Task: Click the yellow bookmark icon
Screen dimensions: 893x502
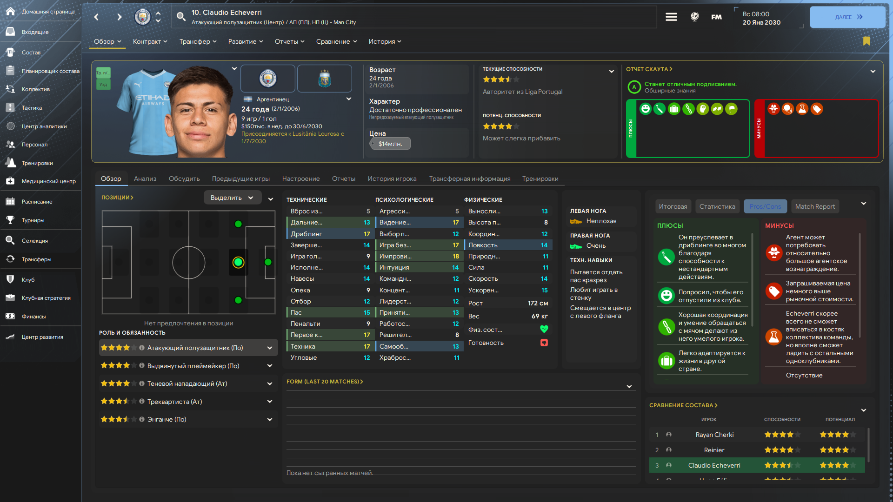Action: tap(866, 41)
